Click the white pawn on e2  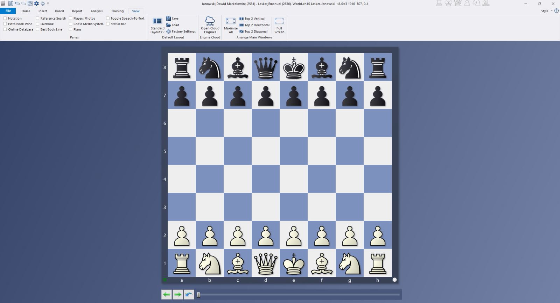294,235
